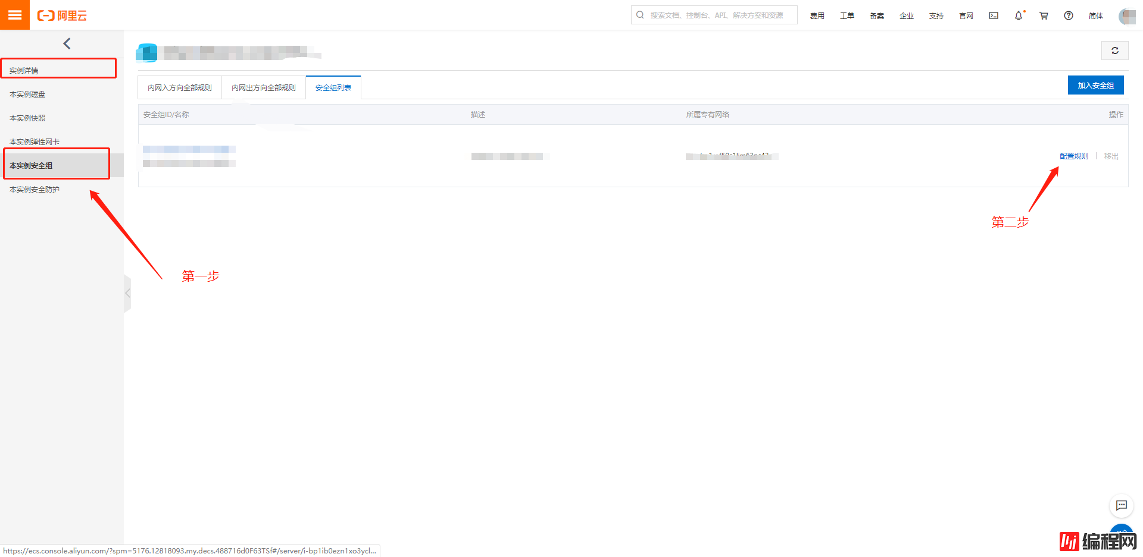Collapse the sidebar with the edge handle
The height and width of the screenshot is (557, 1143).
point(127,293)
